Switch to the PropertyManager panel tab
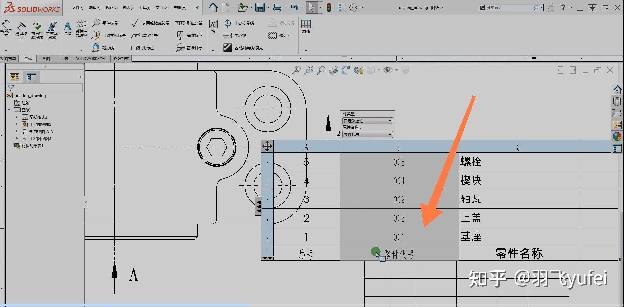 (32, 77)
